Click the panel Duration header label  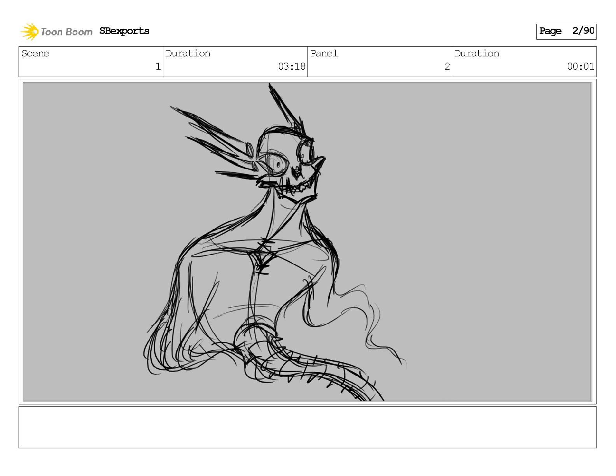[477, 54]
